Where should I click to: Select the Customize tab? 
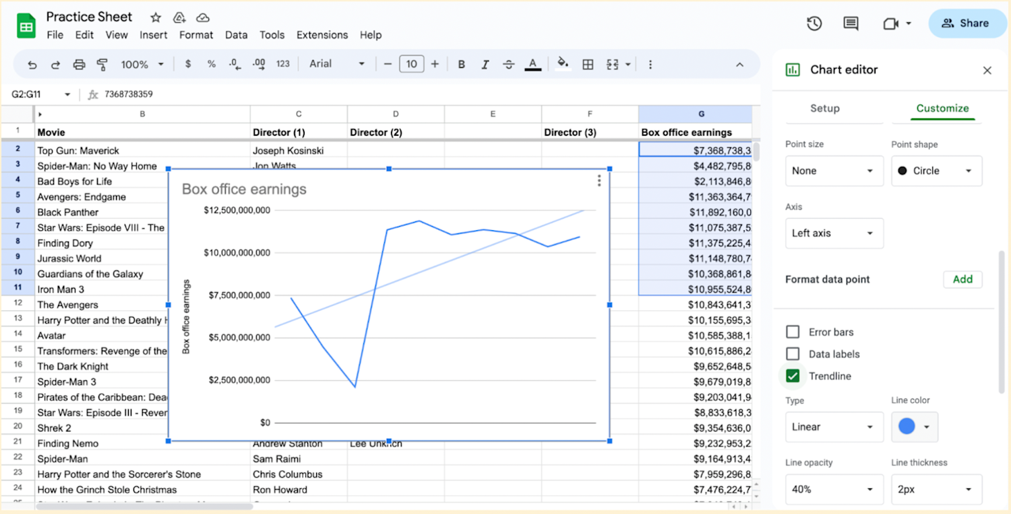[942, 108]
